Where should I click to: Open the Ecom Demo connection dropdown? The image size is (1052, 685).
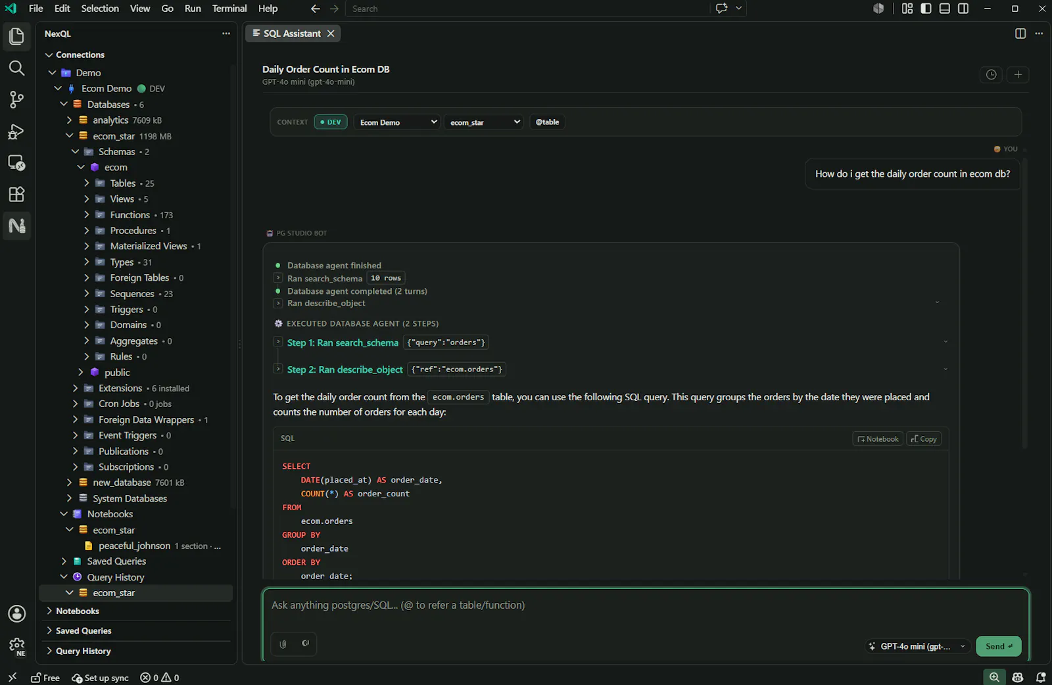click(396, 122)
